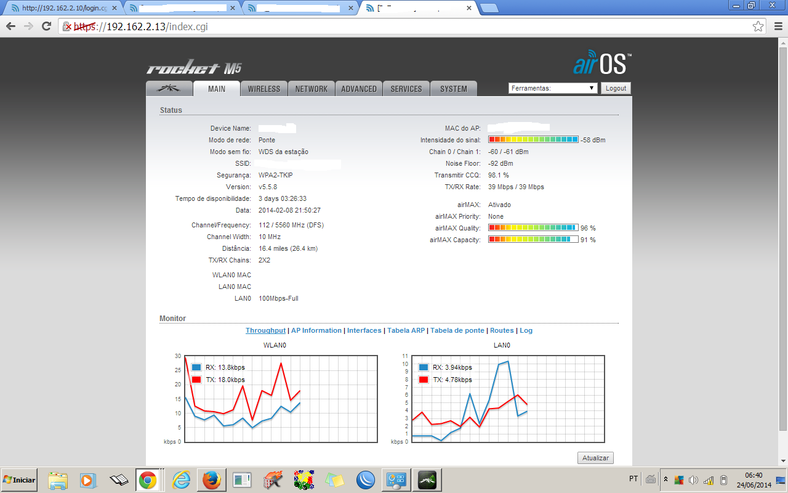This screenshot has width=788, height=493.
Task: Open the open-book icon on the taskbar
Action: [118, 479]
